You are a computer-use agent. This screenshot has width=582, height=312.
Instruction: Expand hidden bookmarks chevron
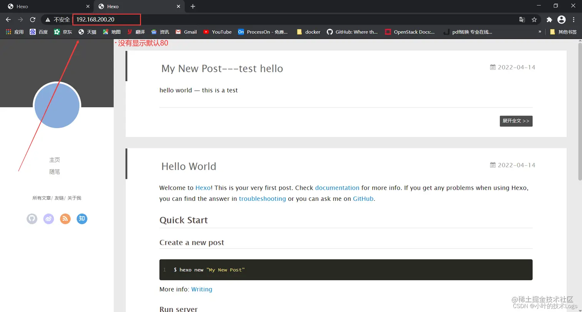click(x=540, y=32)
